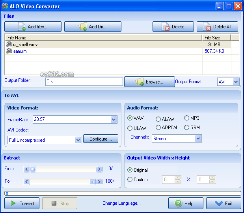This screenshot has width=244, height=213.
Task: Select ALAW audio format
Action: click(x=158, y=119)
